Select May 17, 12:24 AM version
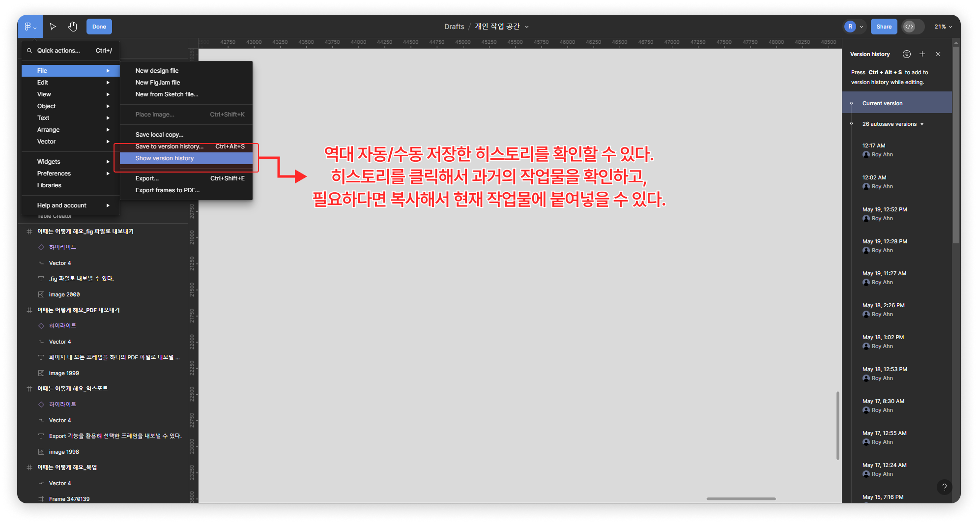This screenshot has height=523, width=978. point(897,469)
